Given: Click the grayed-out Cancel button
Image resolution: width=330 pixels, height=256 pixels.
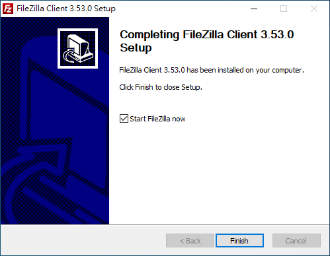Looking at the screenshot, I should (296, 240).
